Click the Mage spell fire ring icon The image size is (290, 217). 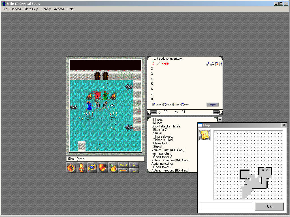71,168
